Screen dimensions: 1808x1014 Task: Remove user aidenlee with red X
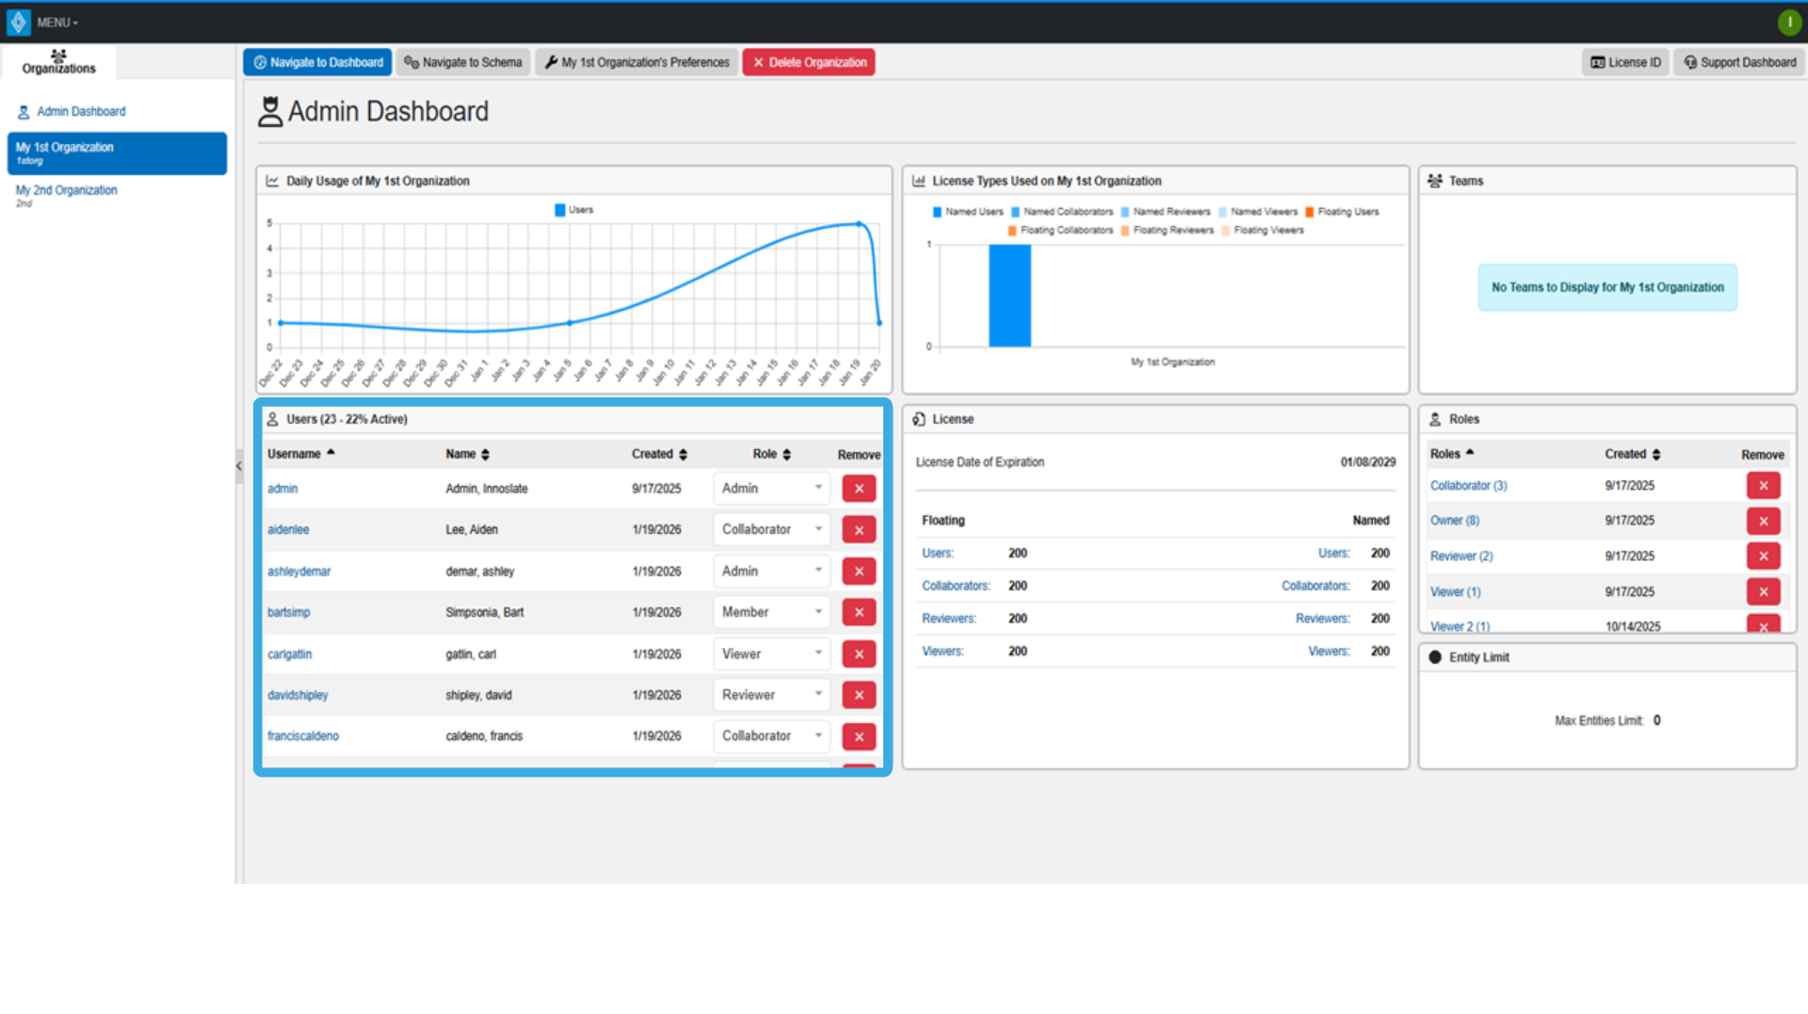click(859, 530)
